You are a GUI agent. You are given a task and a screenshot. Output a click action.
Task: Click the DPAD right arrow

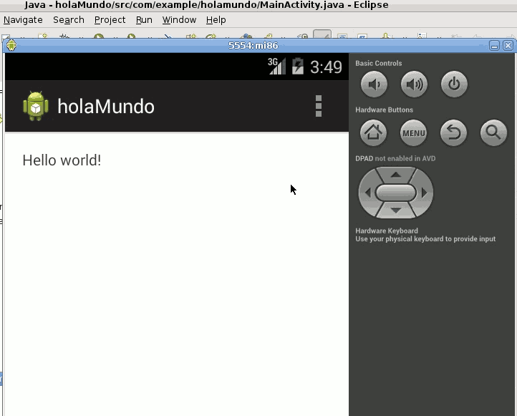[425, 193]
